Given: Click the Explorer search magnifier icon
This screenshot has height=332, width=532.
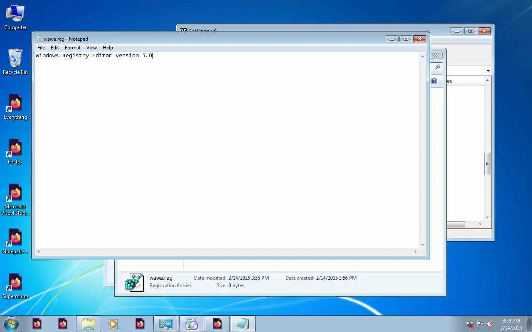Looking at the screenshot, I should click(x=437, y=67).
